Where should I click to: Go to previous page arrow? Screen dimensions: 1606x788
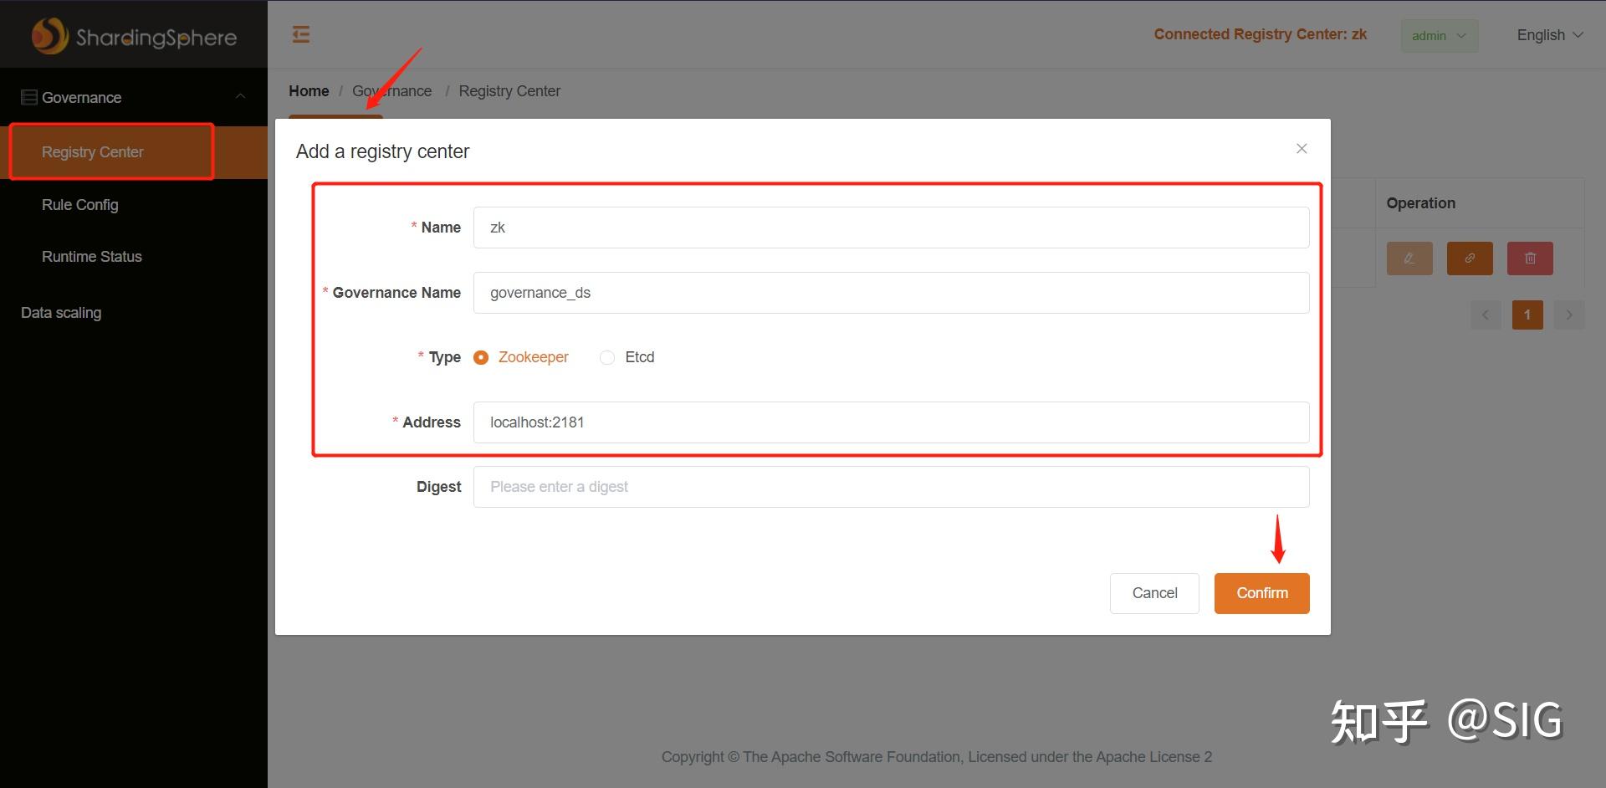(x=1486, y=315)
